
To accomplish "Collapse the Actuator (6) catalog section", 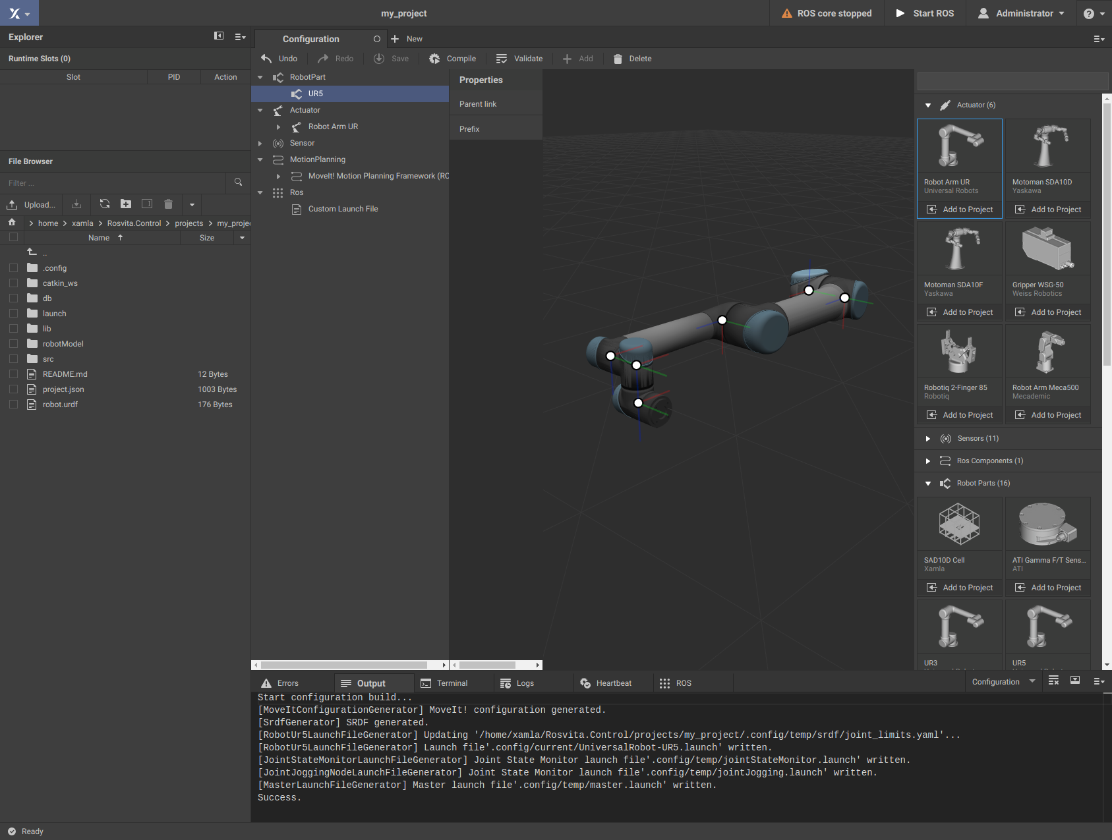I will tap(928, 105).
